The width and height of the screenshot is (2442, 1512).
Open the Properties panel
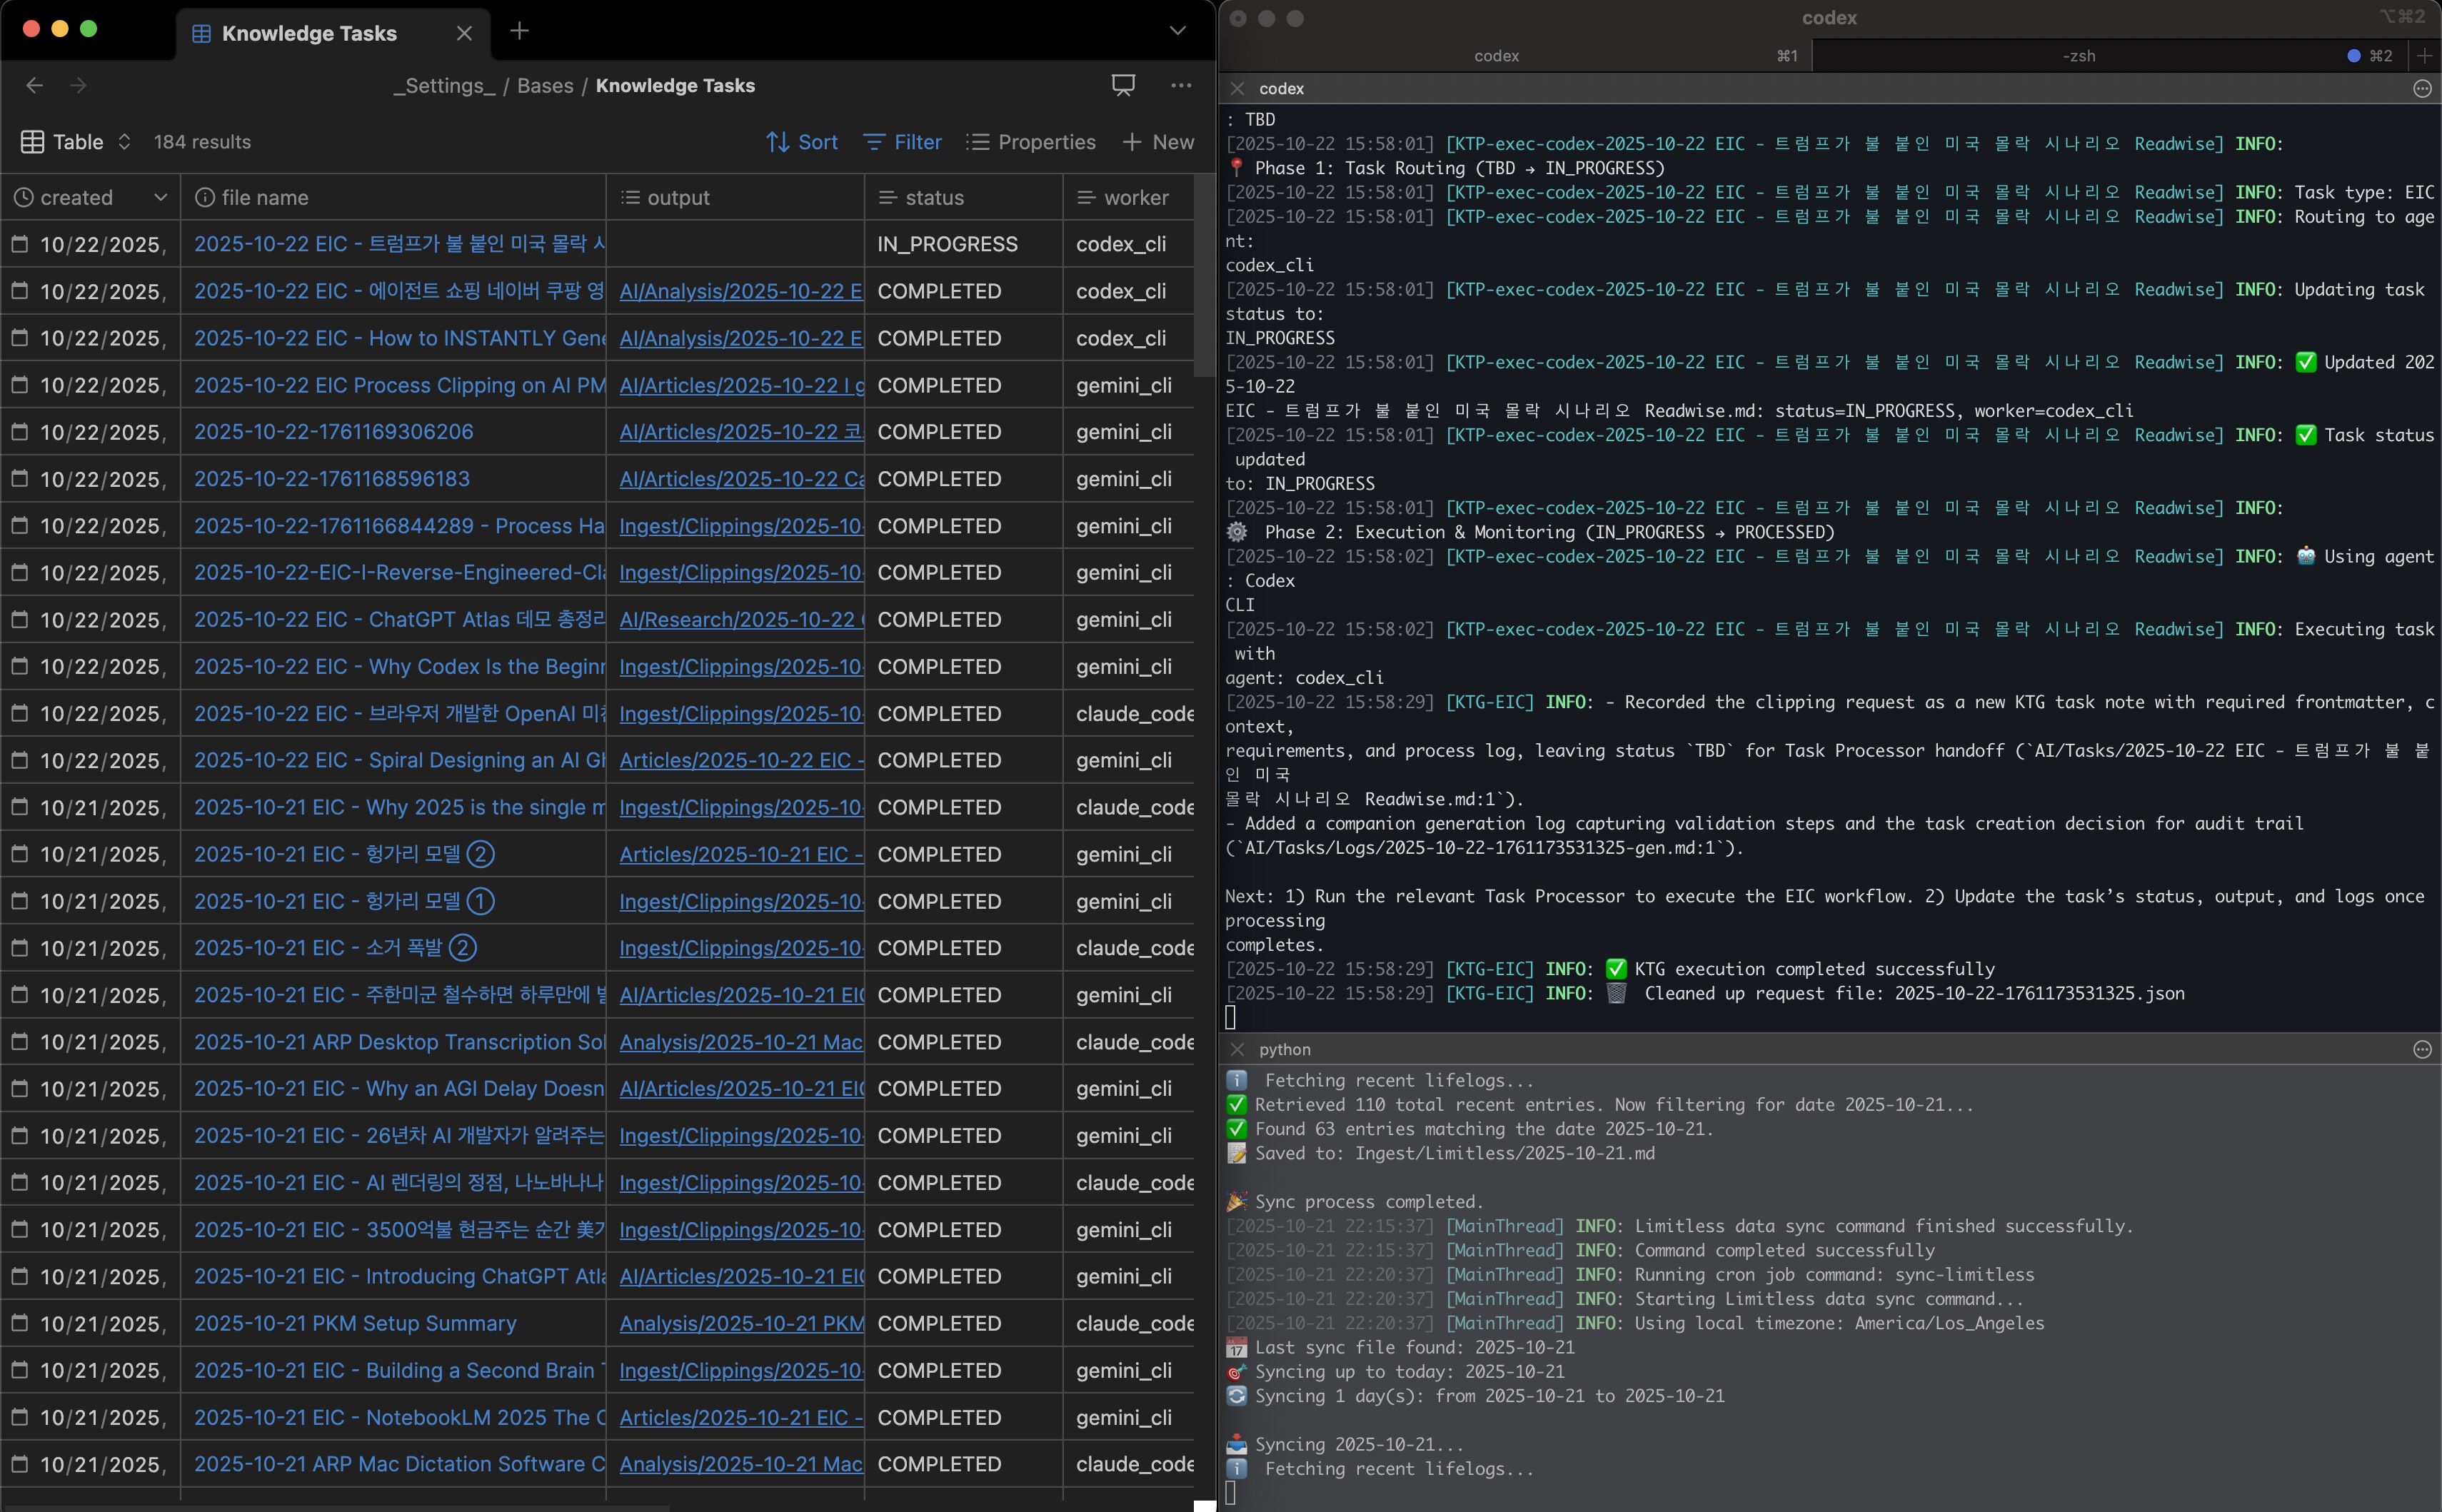[1031, 142]
